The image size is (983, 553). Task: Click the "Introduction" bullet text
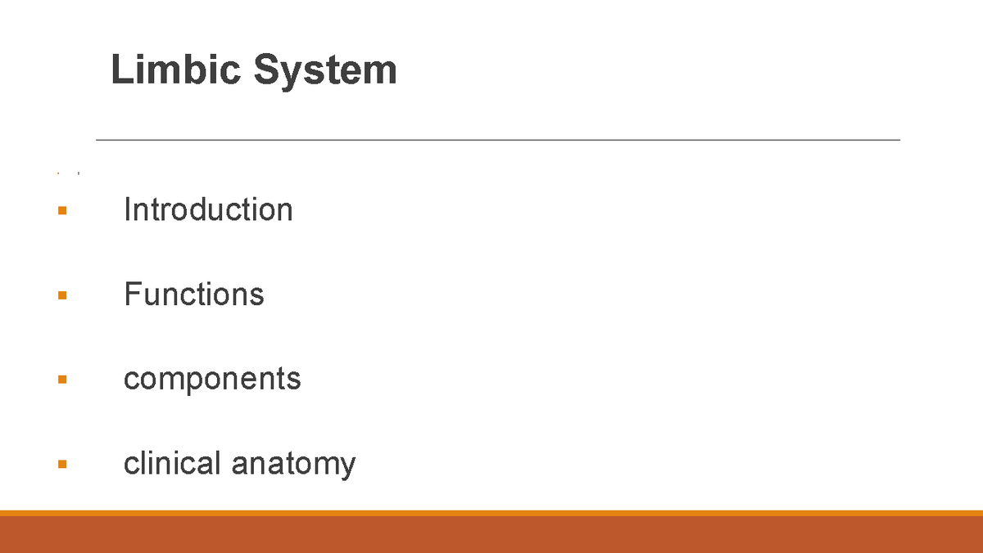[208, 210]
